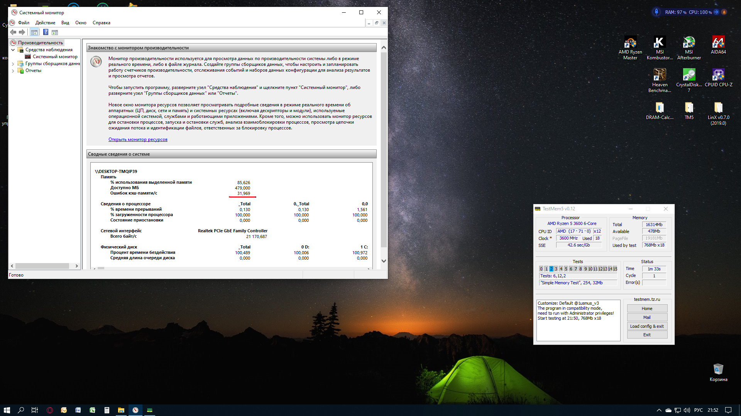The image size is (741, 416).
Task: Open the Справка menu
Action: (x=101, y=23)
